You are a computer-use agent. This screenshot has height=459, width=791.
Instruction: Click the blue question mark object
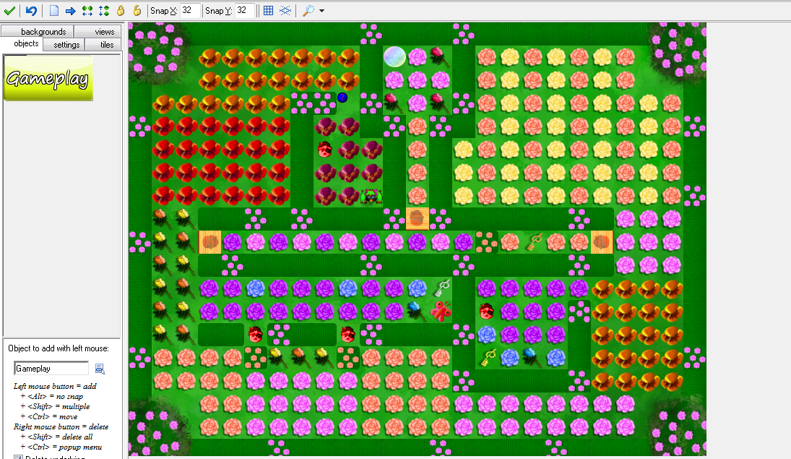[342, 98]
